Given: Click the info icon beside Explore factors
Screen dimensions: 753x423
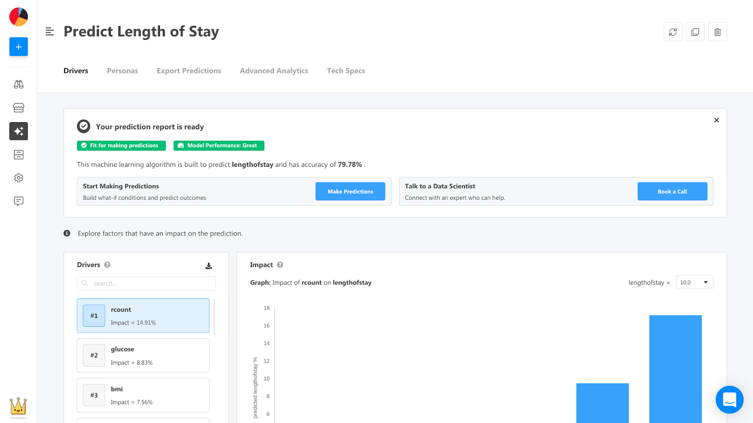Looking at the screenshot, I should click(67, 233).
